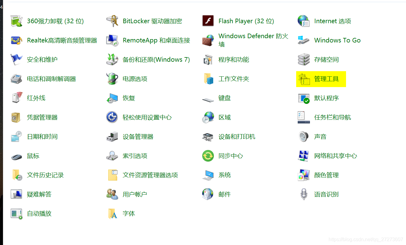
Task: Open the 程序和功能 link text
Action: click(234, 60)
